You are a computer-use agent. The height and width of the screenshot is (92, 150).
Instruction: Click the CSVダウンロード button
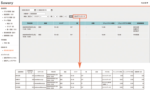pyautogui.click(x=80, y=16)
